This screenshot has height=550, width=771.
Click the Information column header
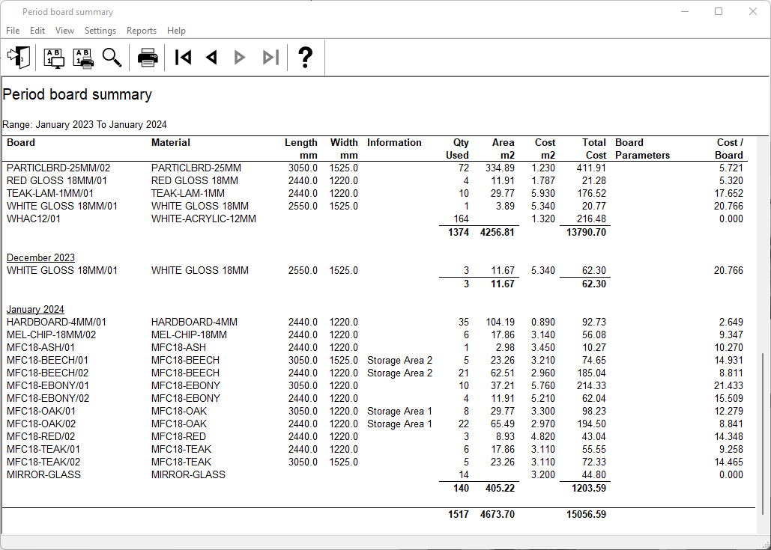click(394, 142)
